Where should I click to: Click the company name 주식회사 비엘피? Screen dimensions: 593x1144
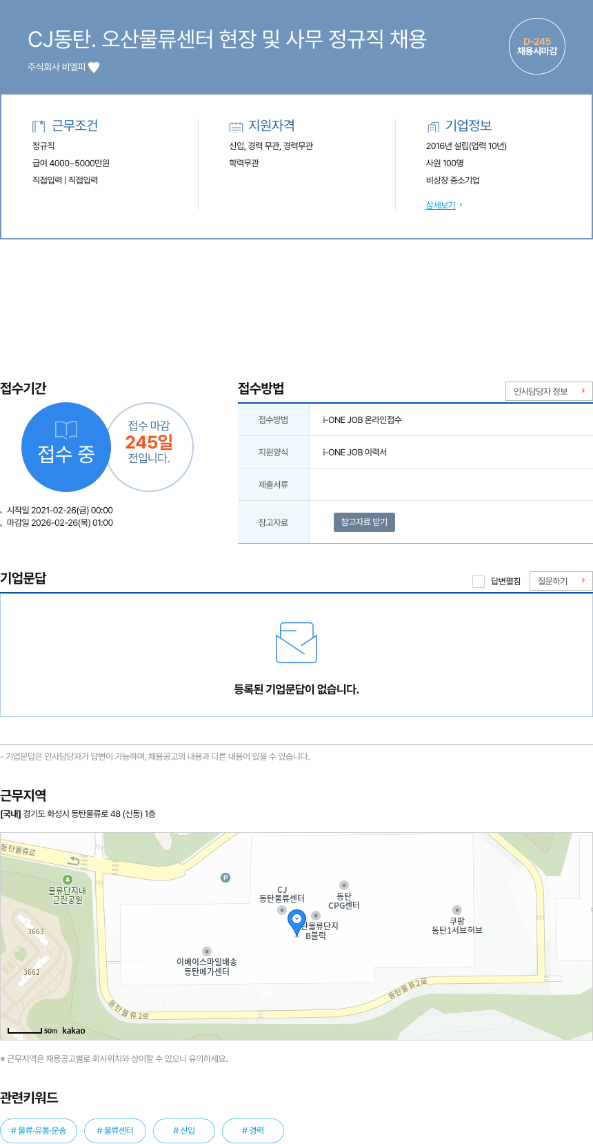[57, 67]
